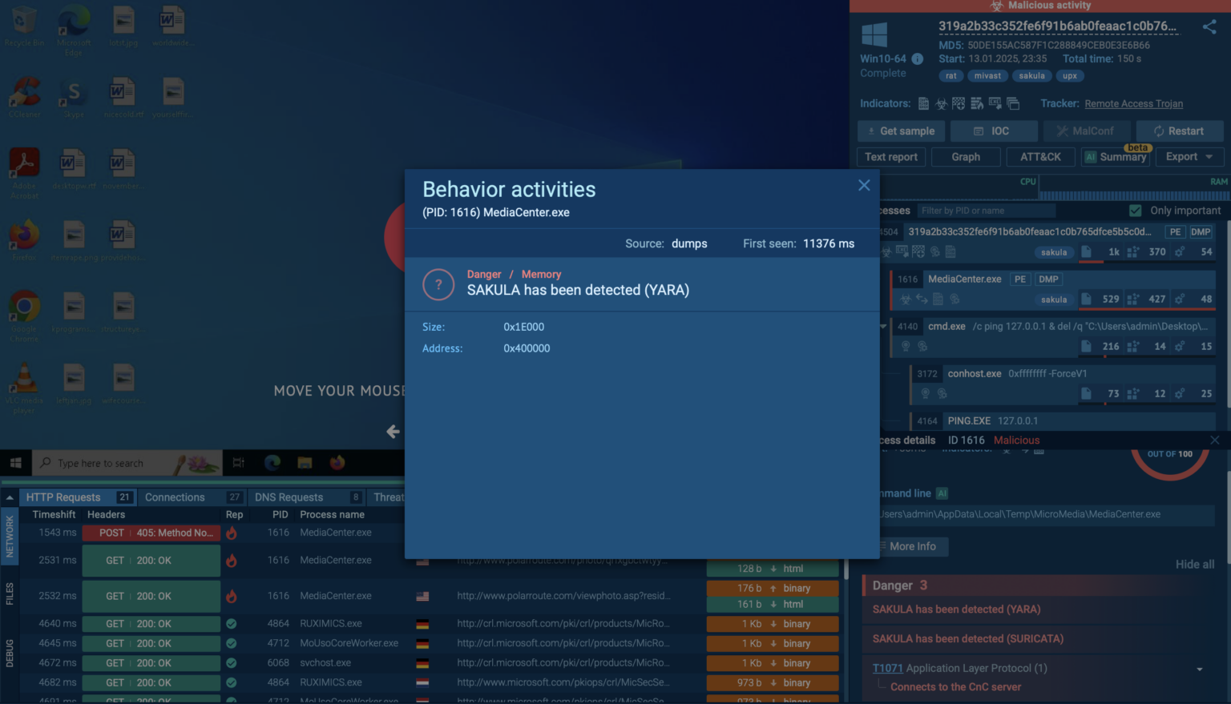1231x704 pixels.
Task: Open the DNS Requests tab
Action: pyautogui.click(x=289, y=497)
